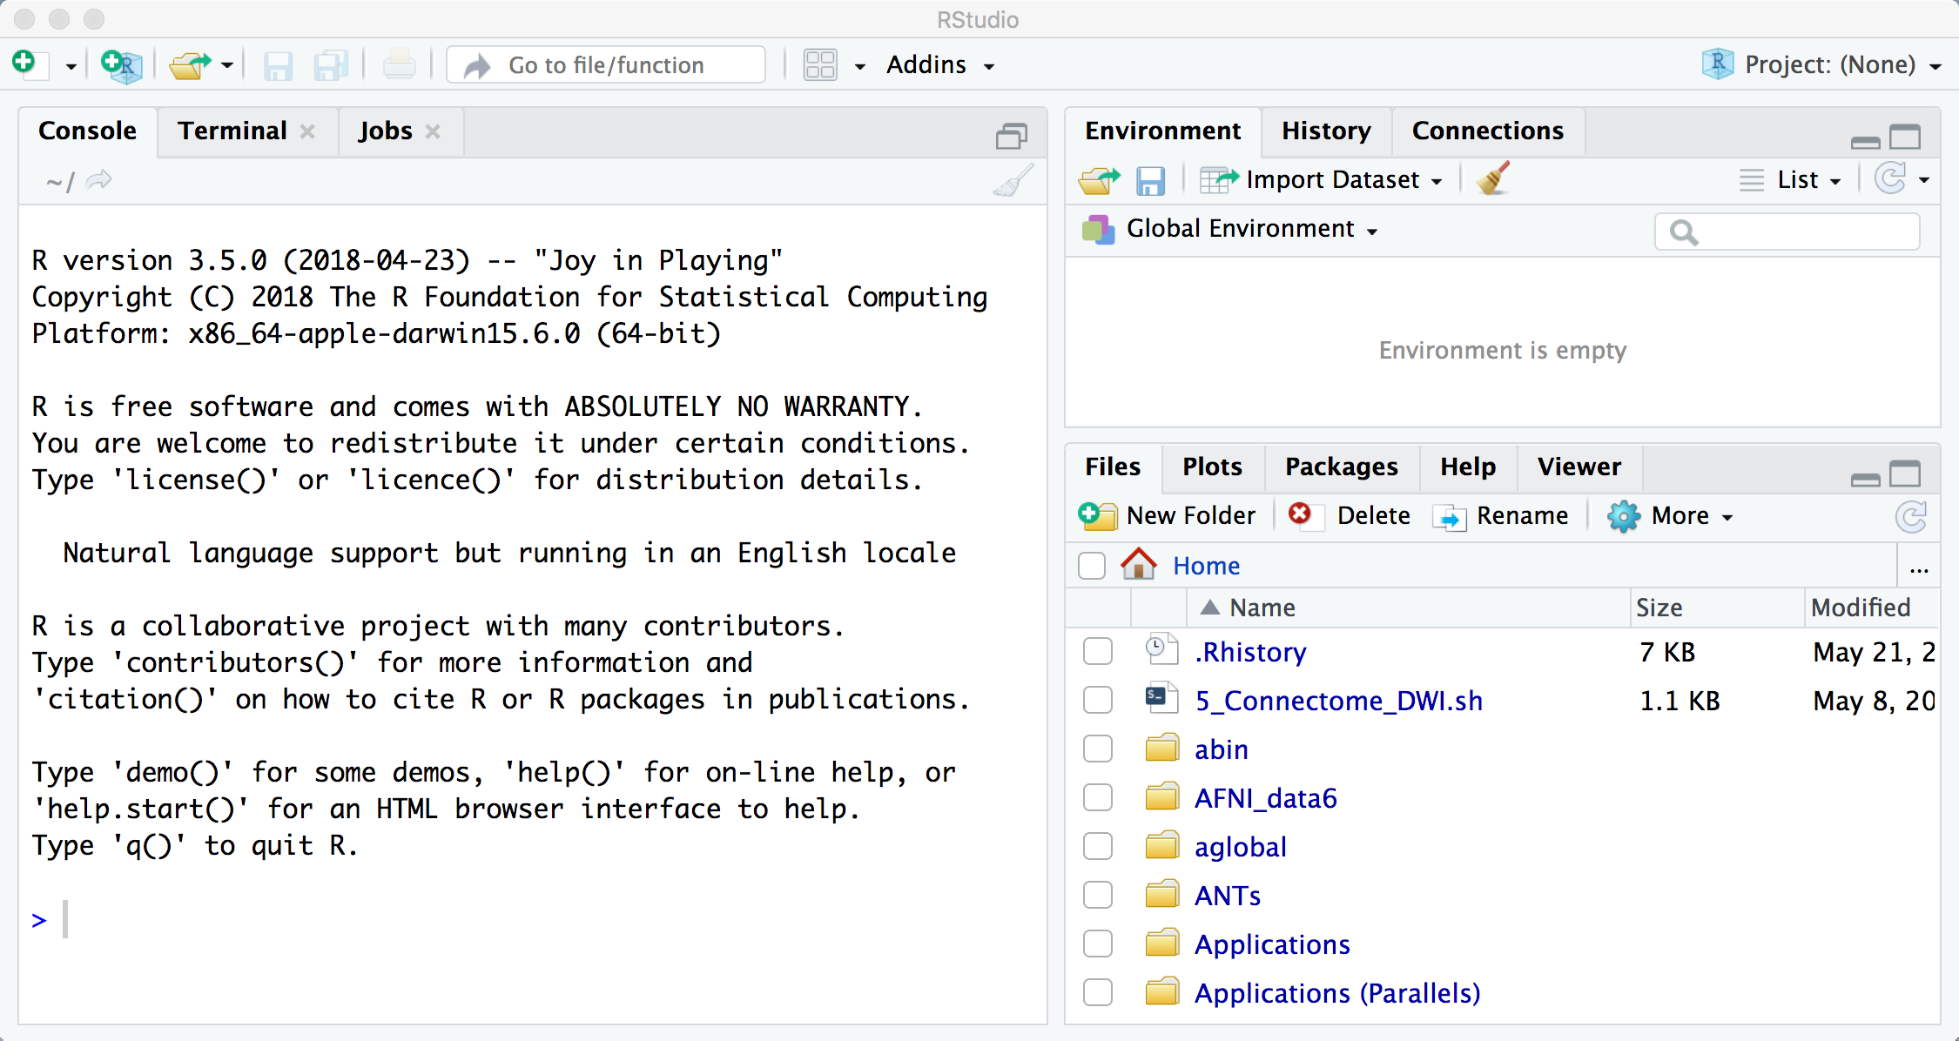Minimize the Environment pane

(x=1865, y=142)
